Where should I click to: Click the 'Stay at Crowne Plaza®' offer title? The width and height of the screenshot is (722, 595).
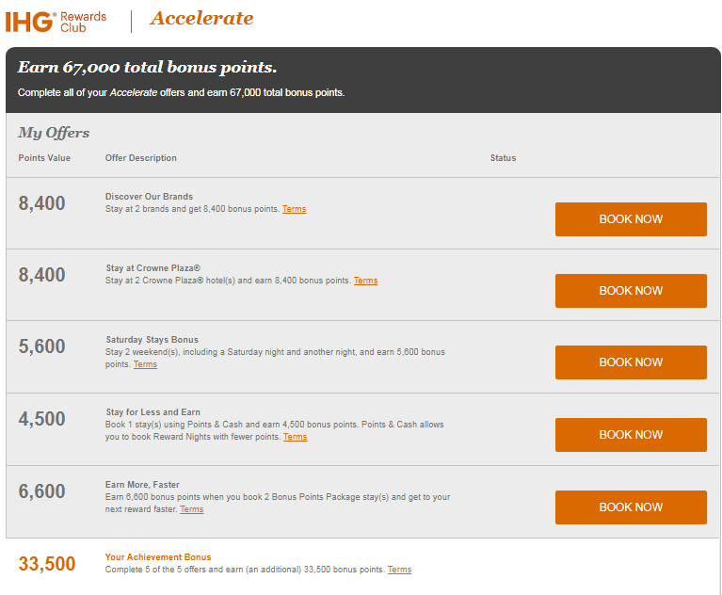[152, 268]
